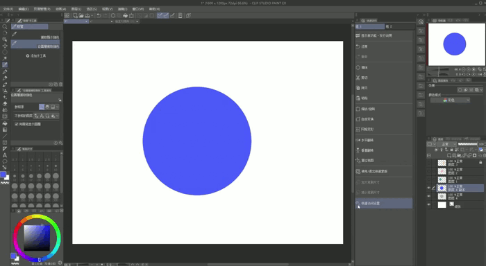Open CLIP STUDIO launcher icon in command bar
Image resolution: width=486 pixels, height=266 pixels.
[67, 15]
